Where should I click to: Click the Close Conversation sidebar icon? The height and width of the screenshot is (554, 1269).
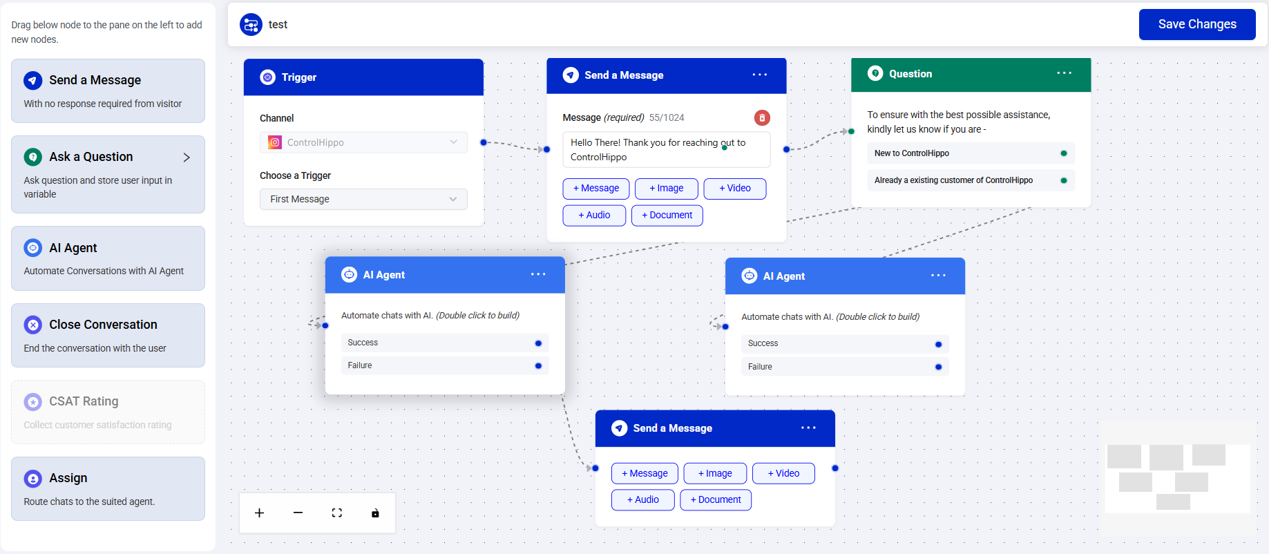(x=32, y=325)
